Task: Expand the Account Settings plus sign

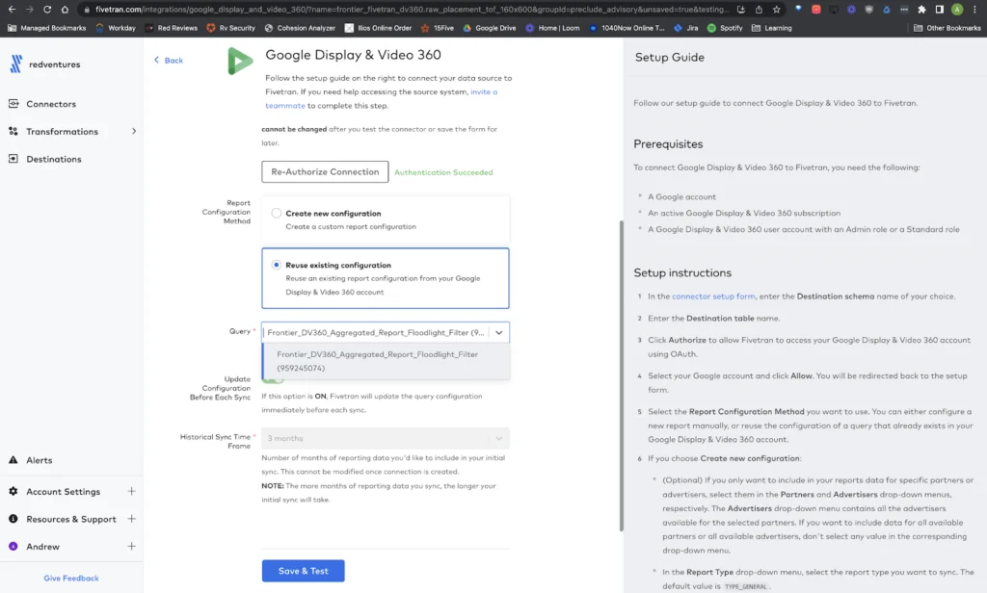Action: pos(131,492)
